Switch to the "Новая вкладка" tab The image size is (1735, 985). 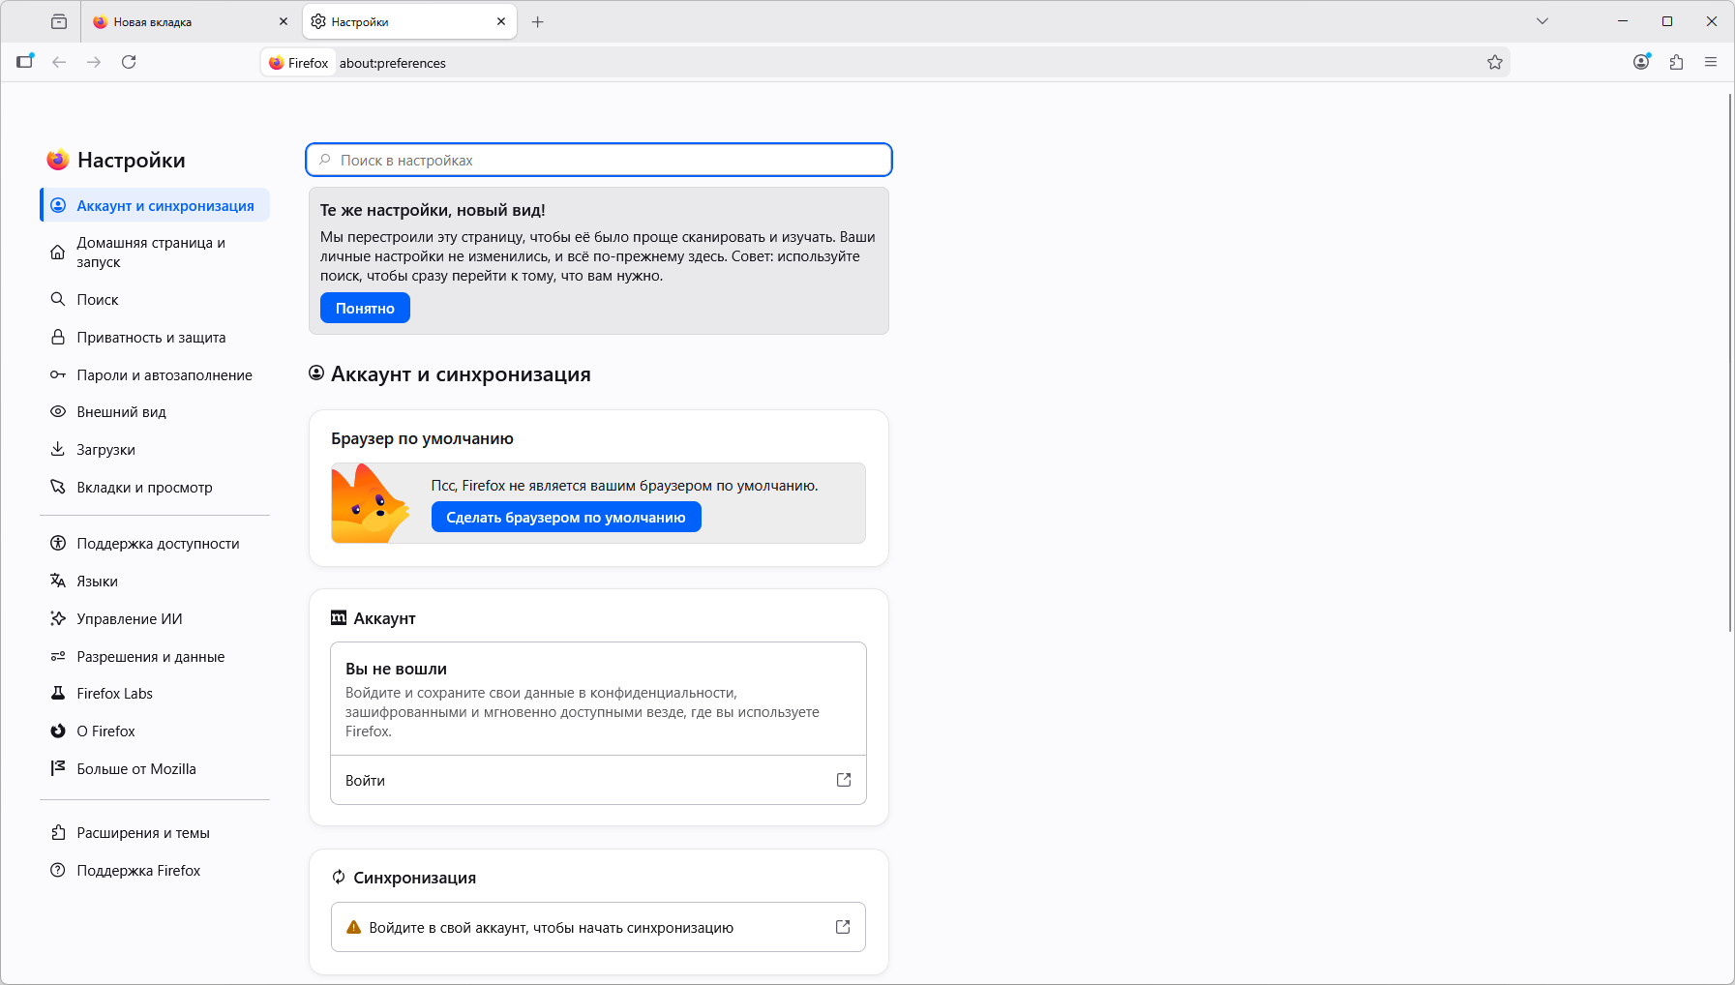[x=191, y=21]
